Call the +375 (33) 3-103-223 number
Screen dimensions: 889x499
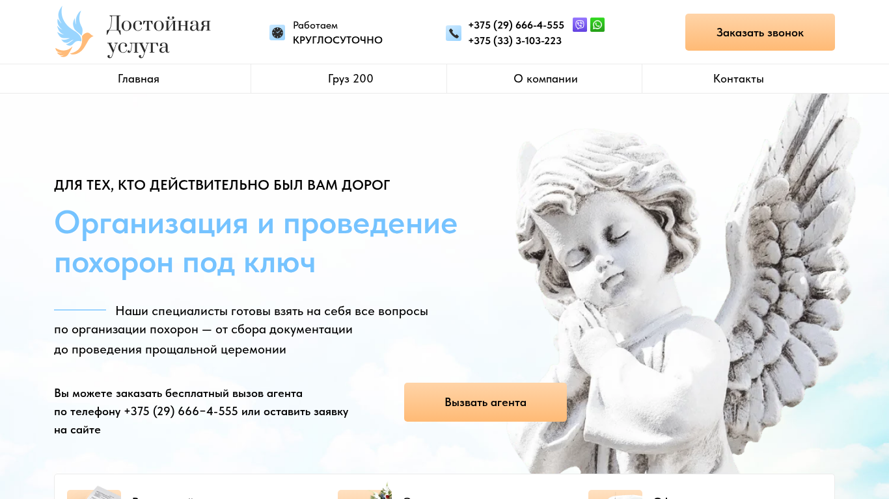point(515,41)
